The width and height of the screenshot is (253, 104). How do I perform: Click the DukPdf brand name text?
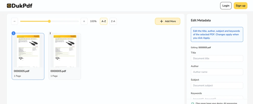(22, 6)
